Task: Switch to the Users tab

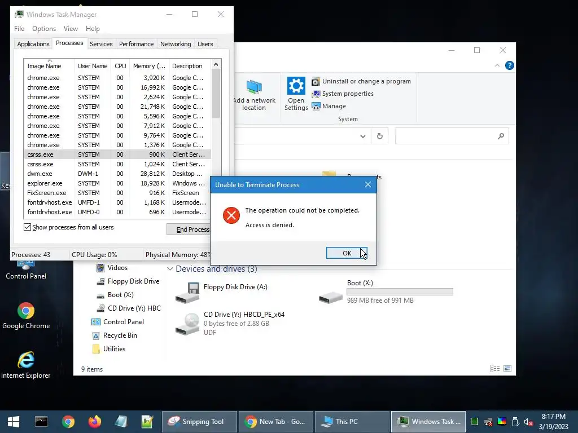Action: [x=205, y=44]
